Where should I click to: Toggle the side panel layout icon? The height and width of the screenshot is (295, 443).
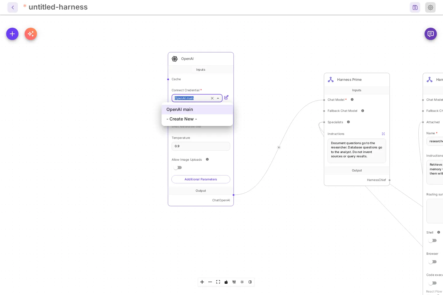click(x=250, y=282)
